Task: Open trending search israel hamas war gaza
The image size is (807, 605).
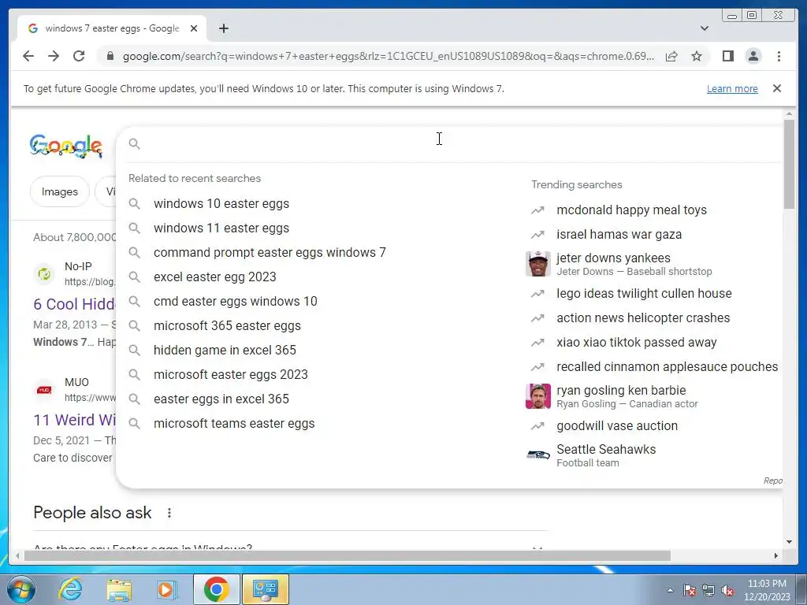Action: tap(619, 235)
